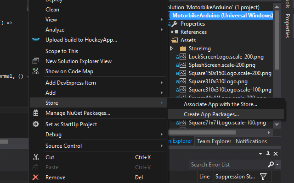Expand the StoreImg folder
Viewport: 294px width, 183px height.
172,48
